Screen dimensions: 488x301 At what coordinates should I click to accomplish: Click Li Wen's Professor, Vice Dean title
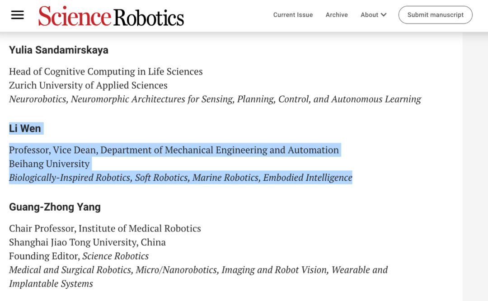174,150
